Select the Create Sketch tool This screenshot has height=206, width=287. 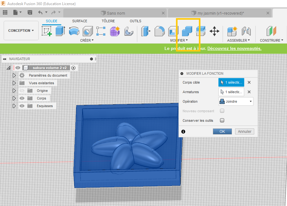pyautogui.click(x=46, y=31)
